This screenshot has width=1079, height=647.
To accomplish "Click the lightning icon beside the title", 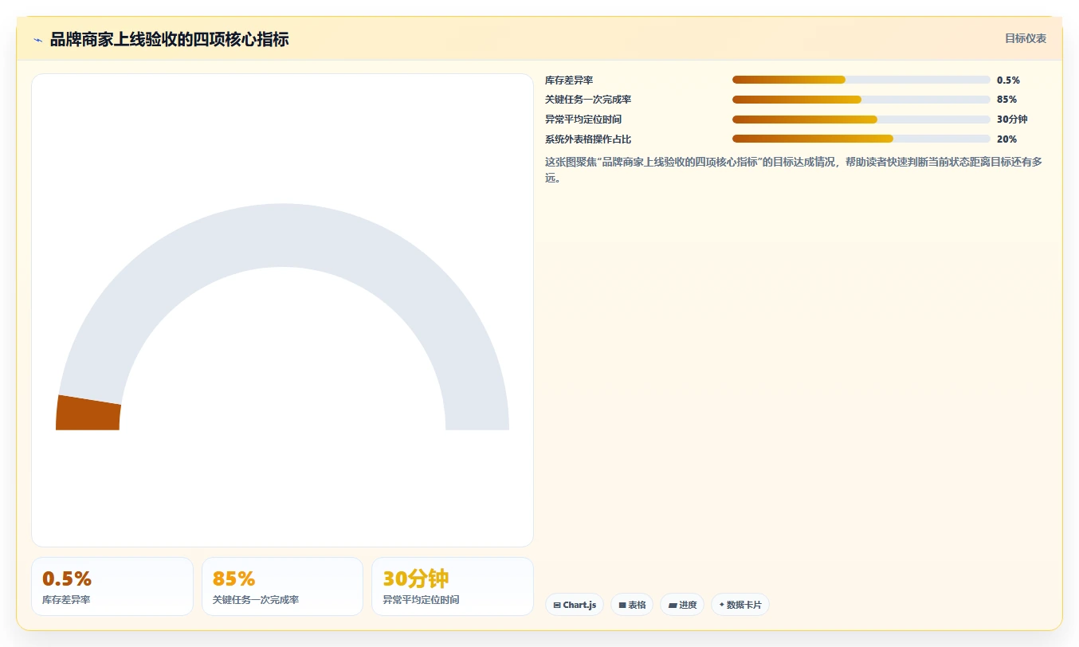I will [37, 40].
